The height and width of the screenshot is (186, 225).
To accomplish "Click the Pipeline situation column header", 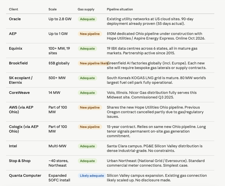I will 120,9.
